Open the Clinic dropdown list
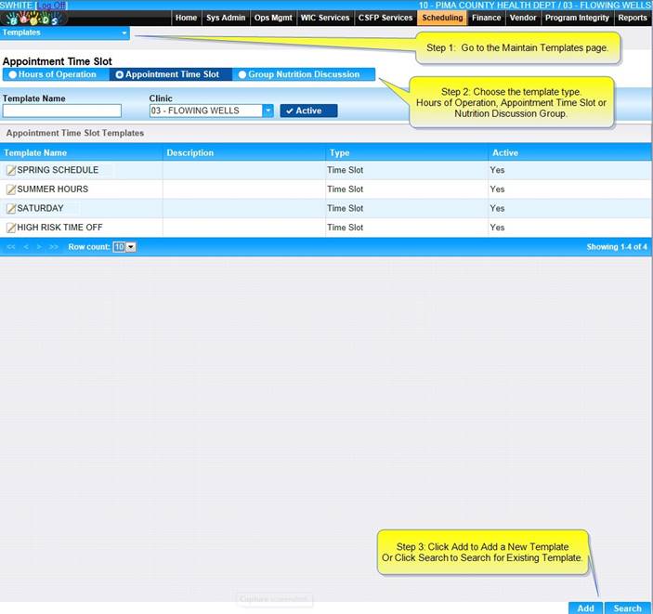Screen dimensions: 653x614 (x=268, y=111)
